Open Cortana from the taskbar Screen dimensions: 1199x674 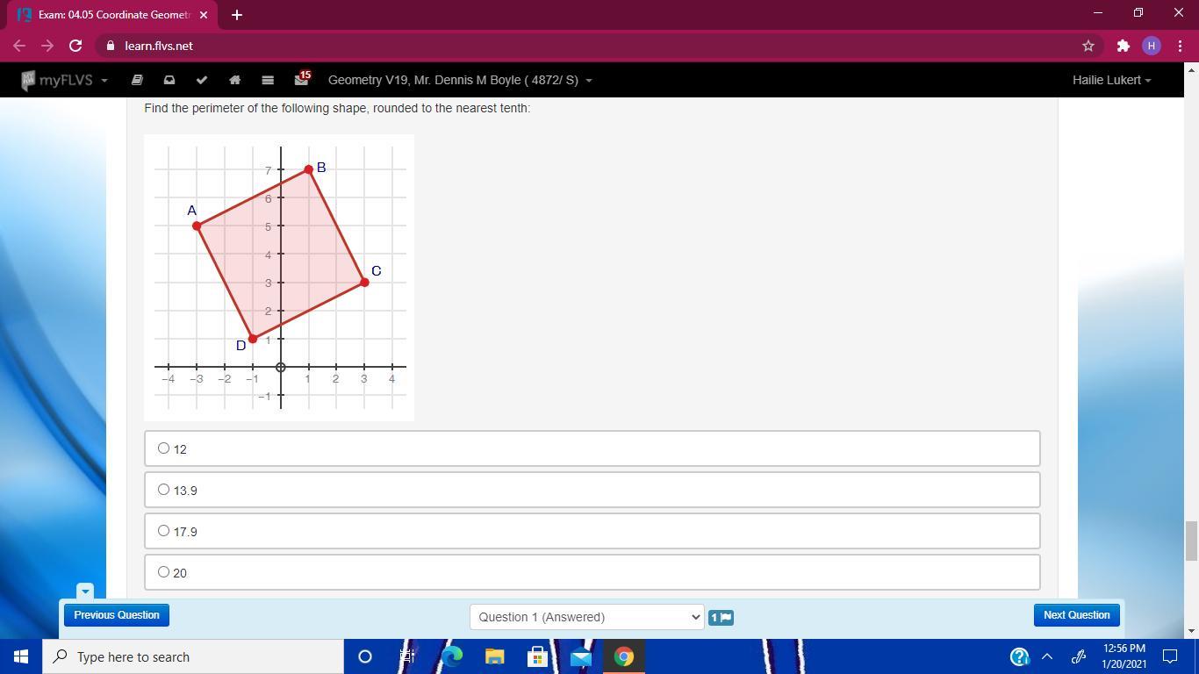[365, 656]
